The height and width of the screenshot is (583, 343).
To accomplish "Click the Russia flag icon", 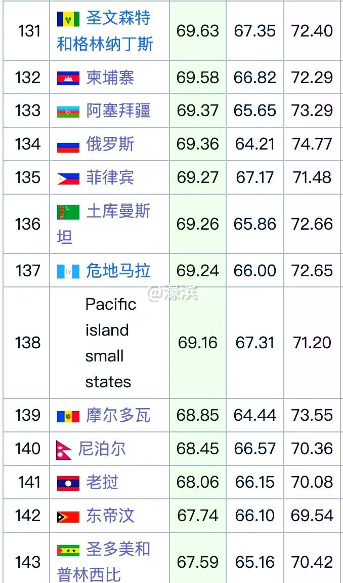I will pos(68,145).
